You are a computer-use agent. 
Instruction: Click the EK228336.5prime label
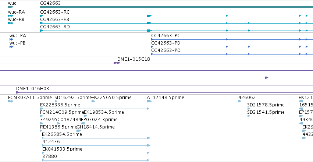click(x=60, y=105)
